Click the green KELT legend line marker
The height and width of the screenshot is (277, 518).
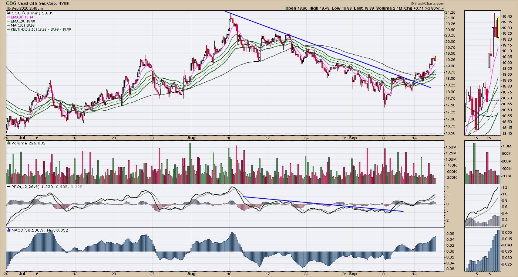(x=9, y=30)
